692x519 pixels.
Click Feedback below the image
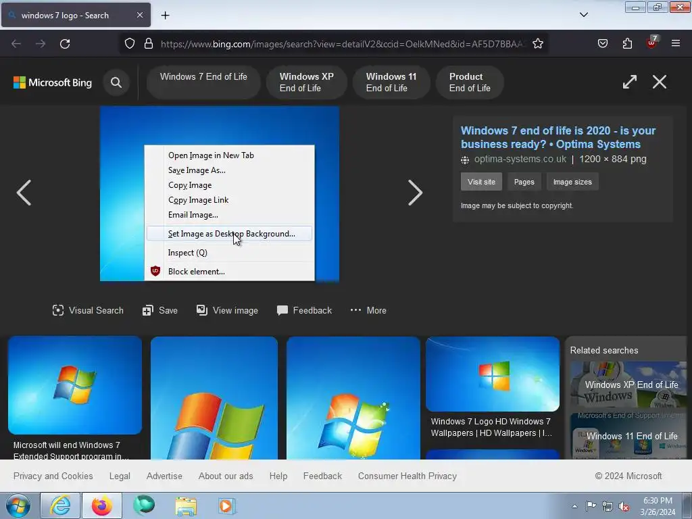304,310
